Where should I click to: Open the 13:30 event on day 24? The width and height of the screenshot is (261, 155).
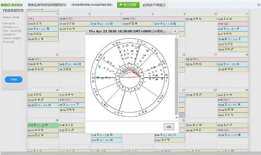click(201, 95)
